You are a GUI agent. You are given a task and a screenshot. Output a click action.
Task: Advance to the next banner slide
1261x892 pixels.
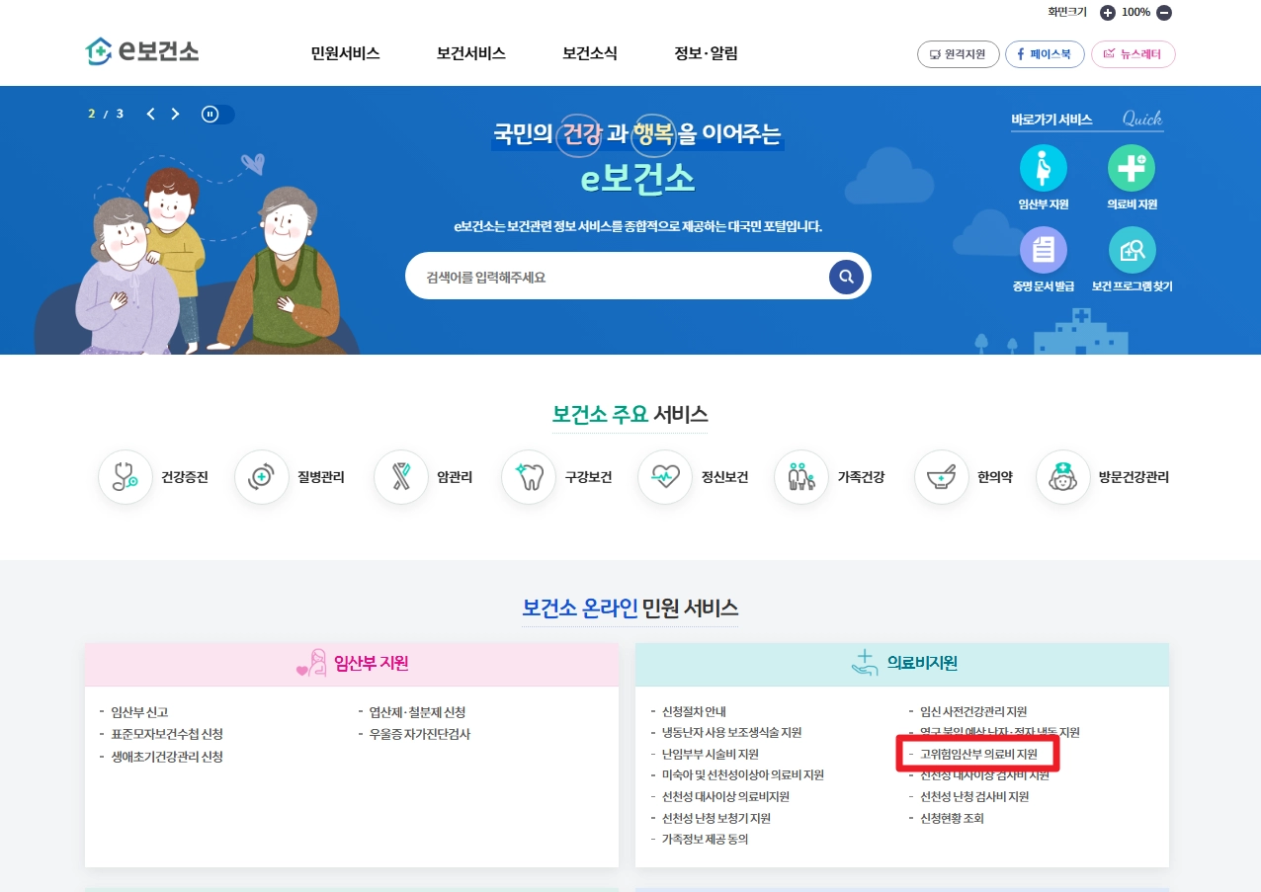pos(175,114)
